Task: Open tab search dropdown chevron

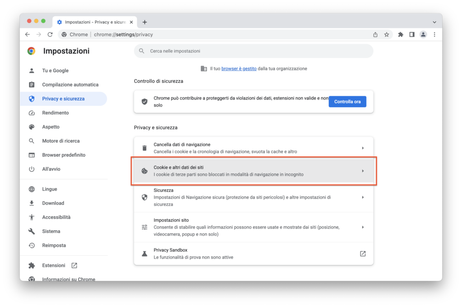Action: point(434,22)
